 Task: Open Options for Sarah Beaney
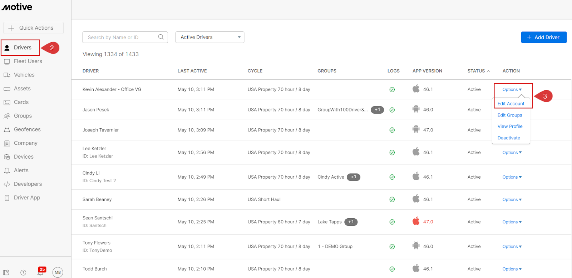click(512, 200)
